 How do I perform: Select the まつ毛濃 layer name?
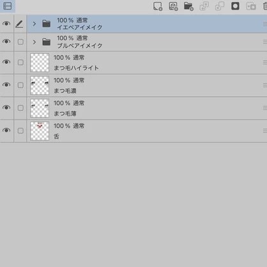[65, 91]
